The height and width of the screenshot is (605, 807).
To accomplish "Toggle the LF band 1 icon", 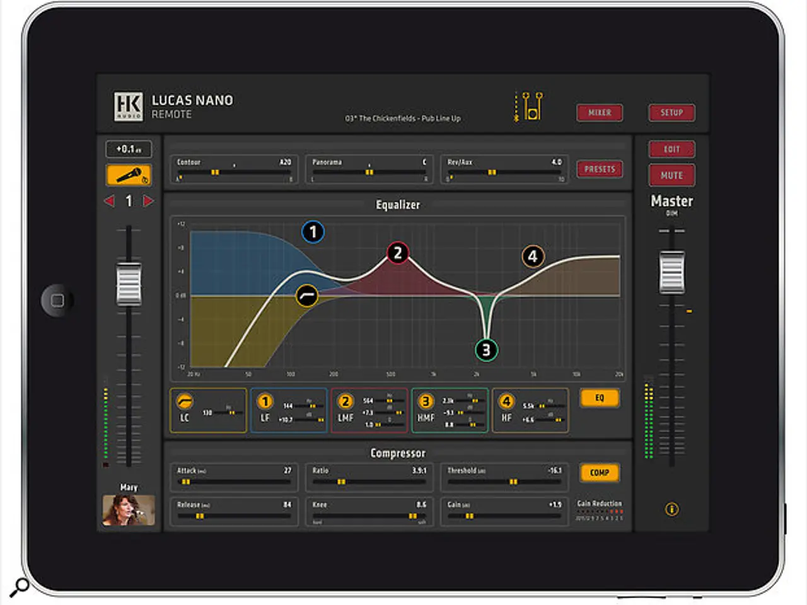I will tap(265, 401).
